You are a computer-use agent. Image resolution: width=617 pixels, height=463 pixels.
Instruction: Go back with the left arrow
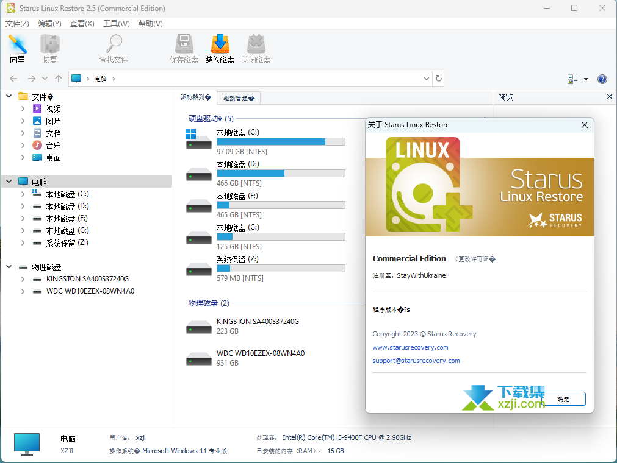pos(13,79)
